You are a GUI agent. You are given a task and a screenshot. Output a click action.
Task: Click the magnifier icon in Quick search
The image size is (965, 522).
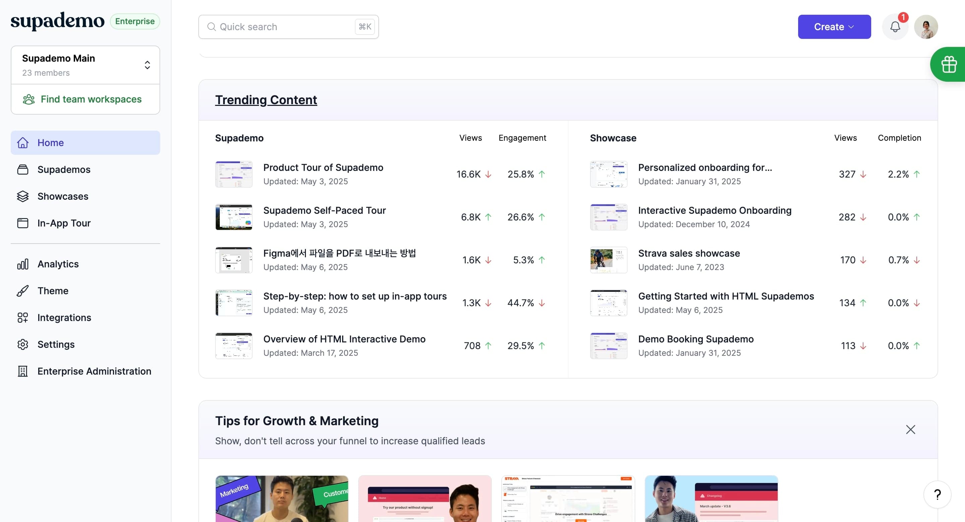pyautogui.click(x=211, y=26)
